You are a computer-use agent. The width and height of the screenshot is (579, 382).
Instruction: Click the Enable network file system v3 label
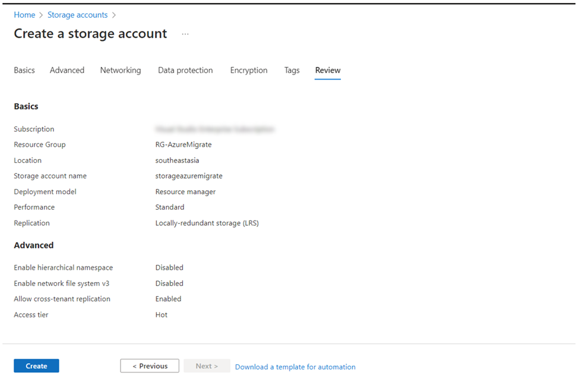tap(62, 283)
